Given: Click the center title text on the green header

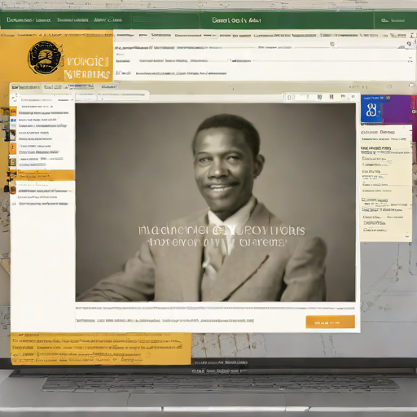Looking at the screenshot, I should pos(236,20).
